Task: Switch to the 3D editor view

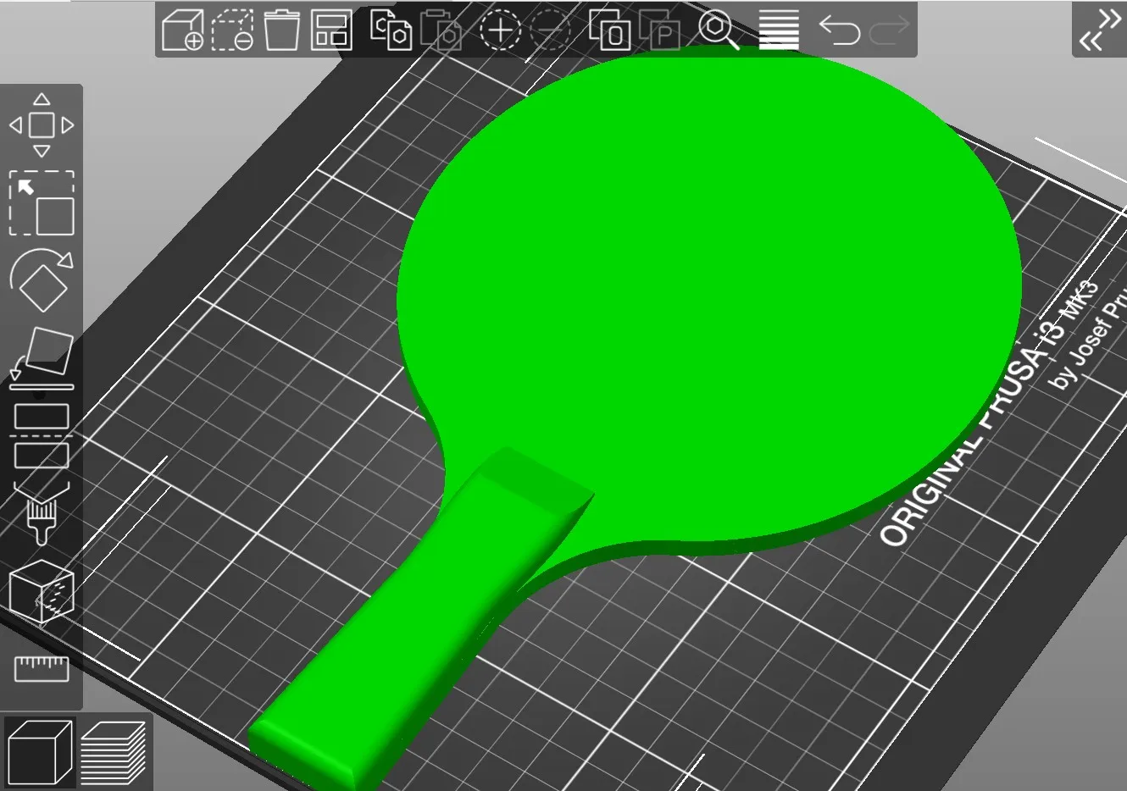Action: pos(39,752)
